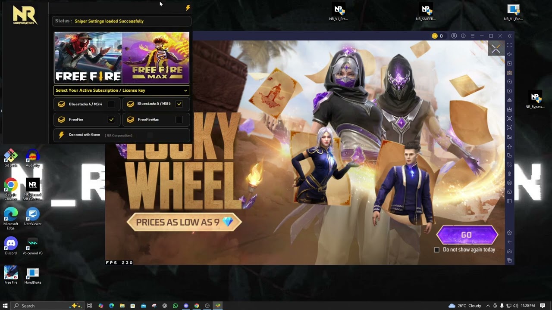The image size is (552, 310).
Task: Collapse BlueStacks sidebar with double arrow
Action: (x=509, y=36)
